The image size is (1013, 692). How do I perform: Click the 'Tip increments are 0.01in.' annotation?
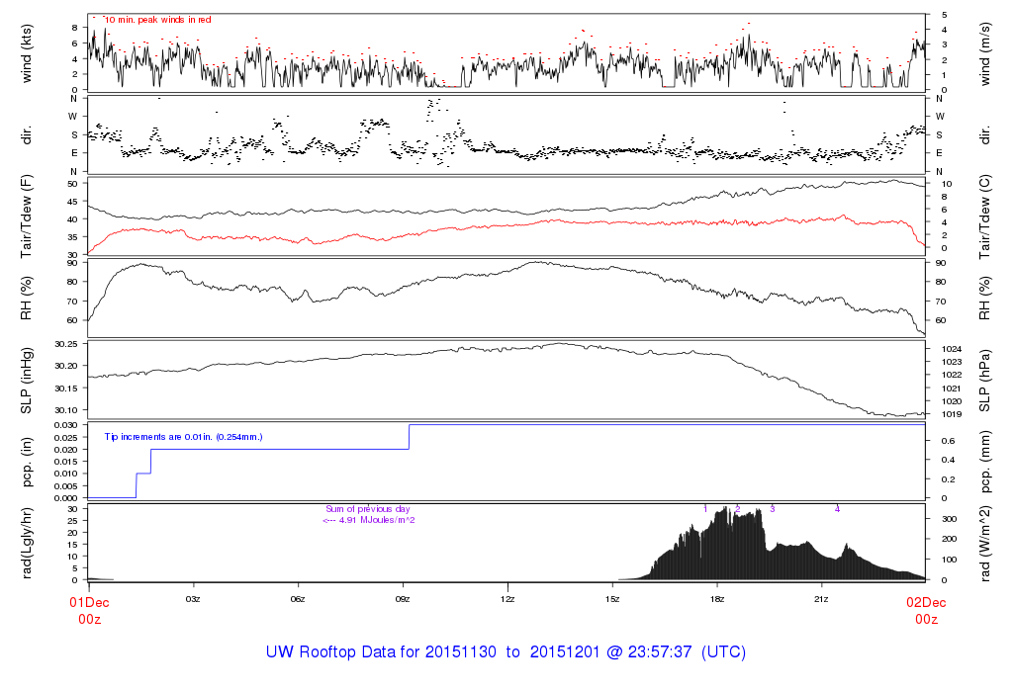pos(183,436)
